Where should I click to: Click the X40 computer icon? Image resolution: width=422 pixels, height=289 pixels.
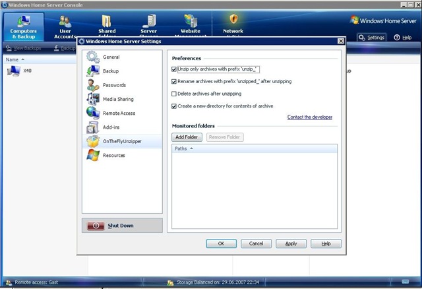pos(14,71)
